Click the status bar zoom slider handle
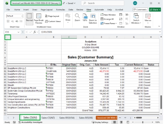The width and height of the screenshot is (166, 124). point(143,122)
